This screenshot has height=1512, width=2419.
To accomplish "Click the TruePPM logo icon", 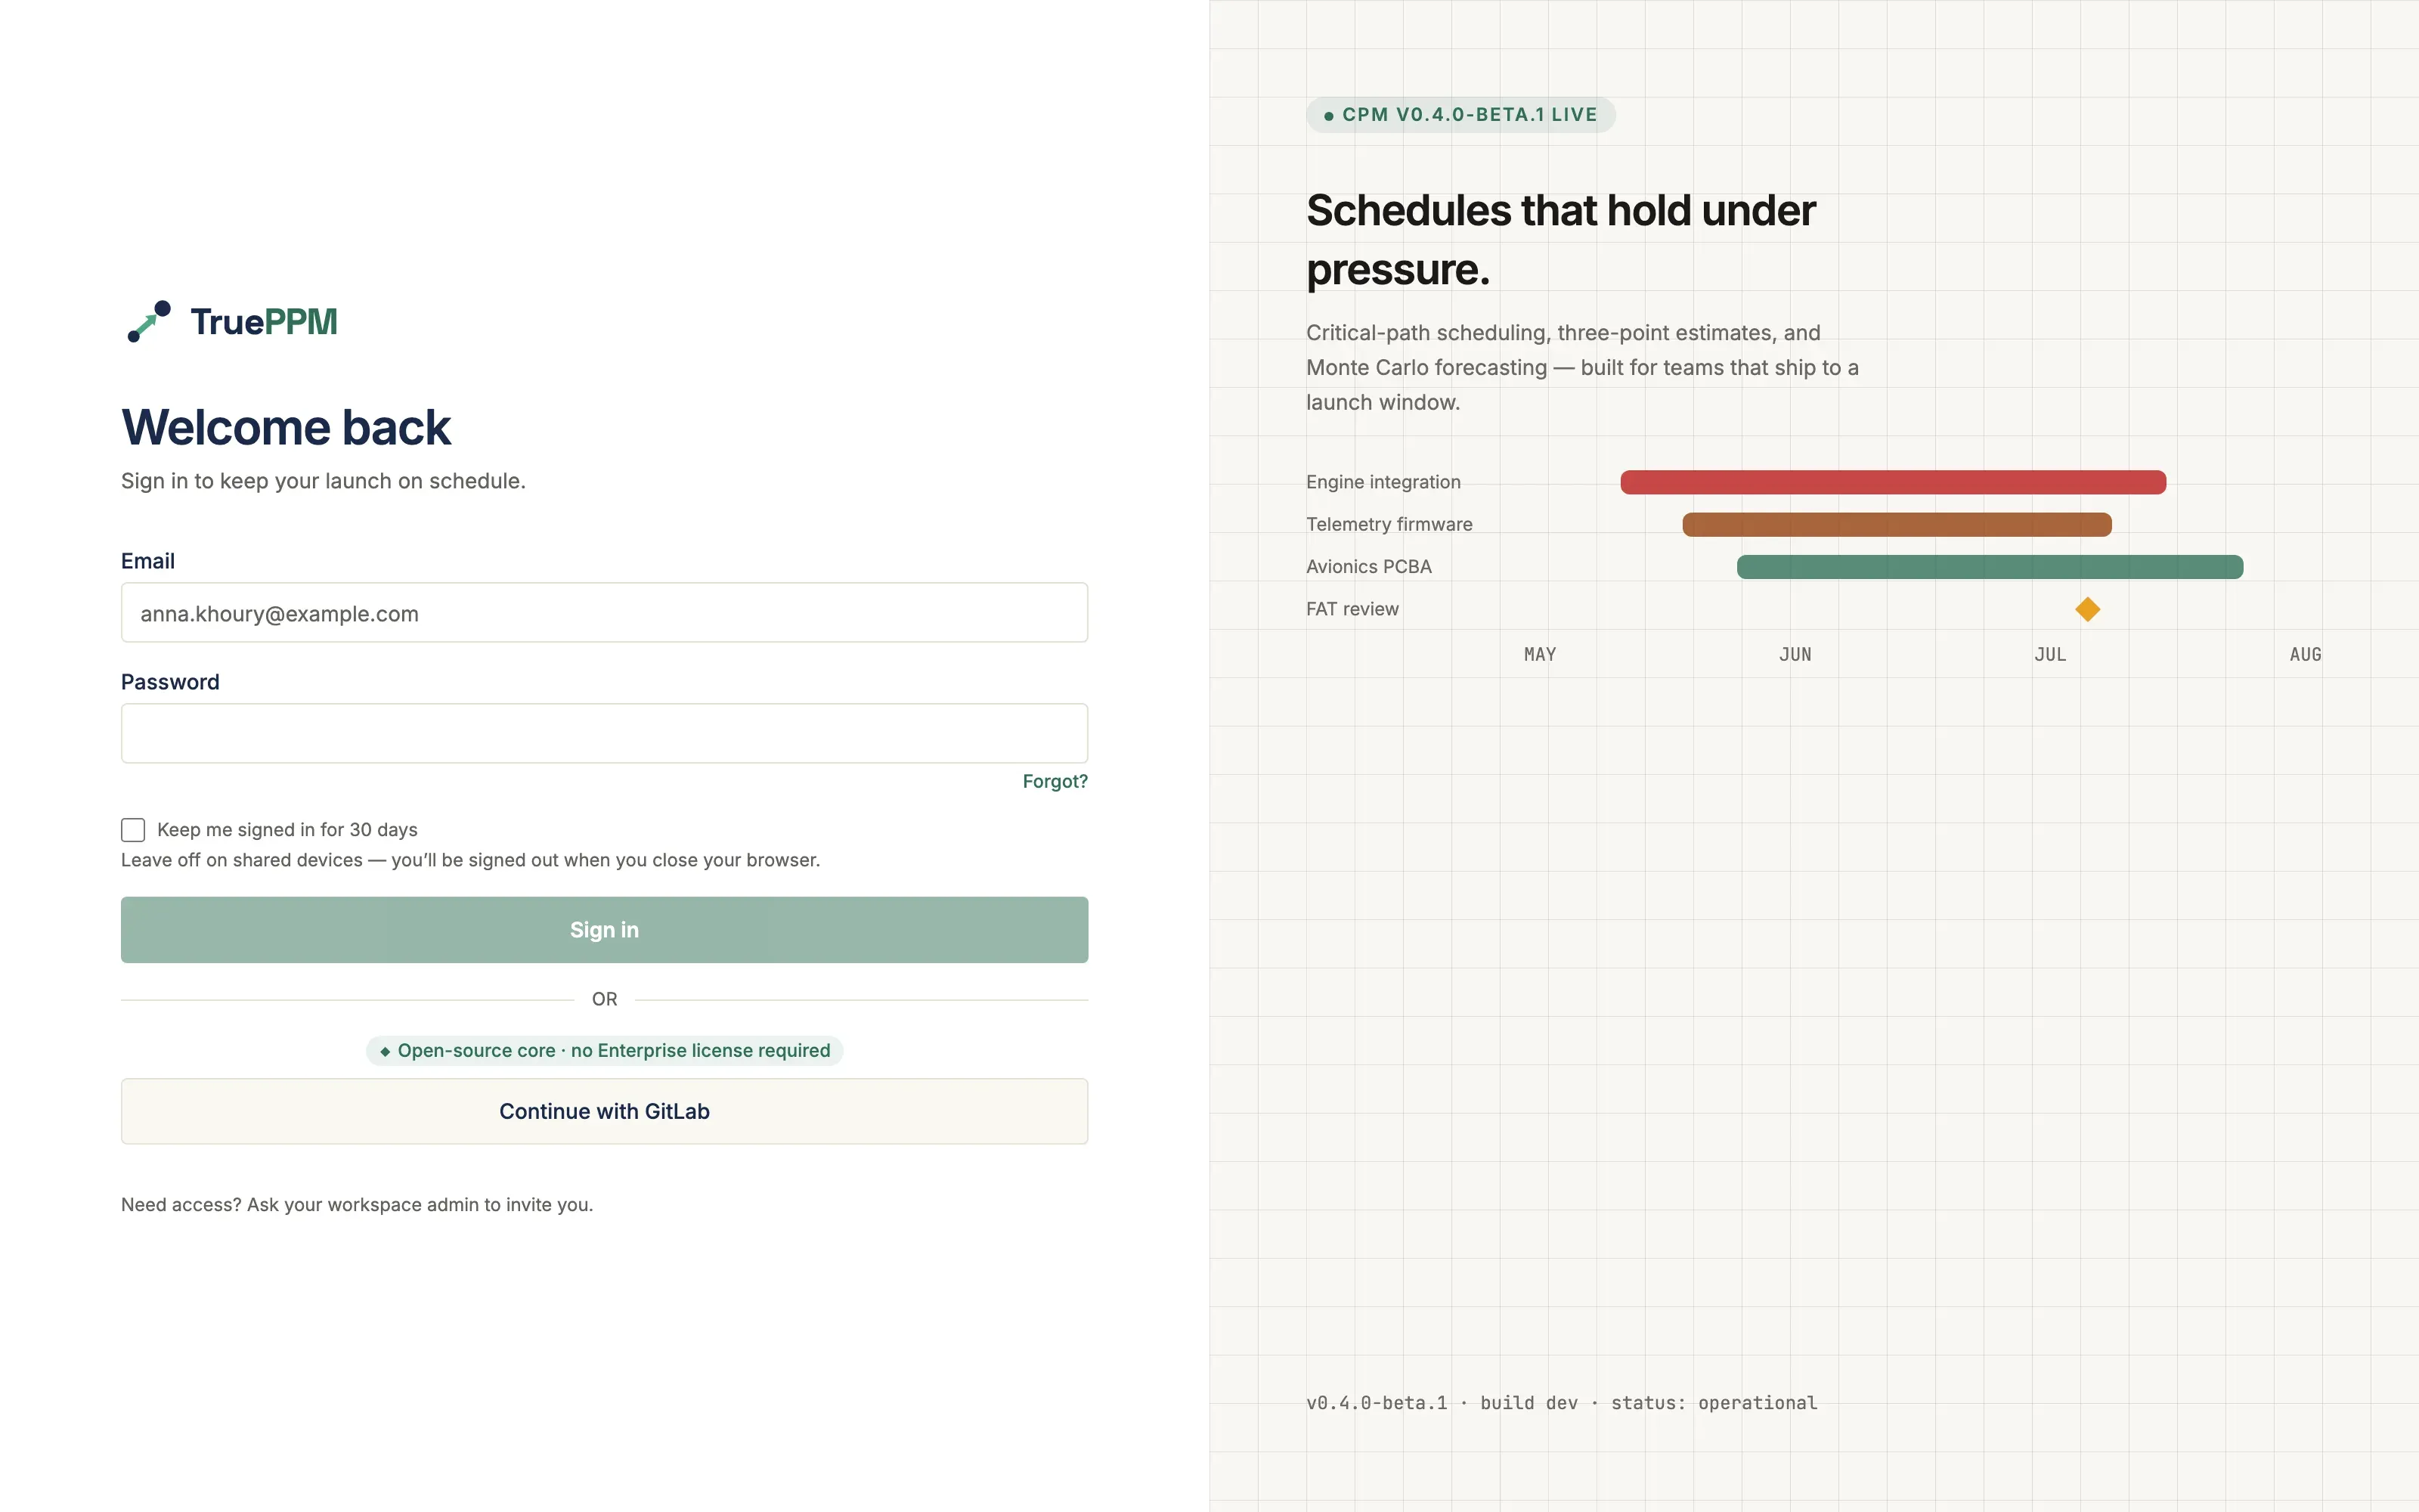I will [149, 321].
